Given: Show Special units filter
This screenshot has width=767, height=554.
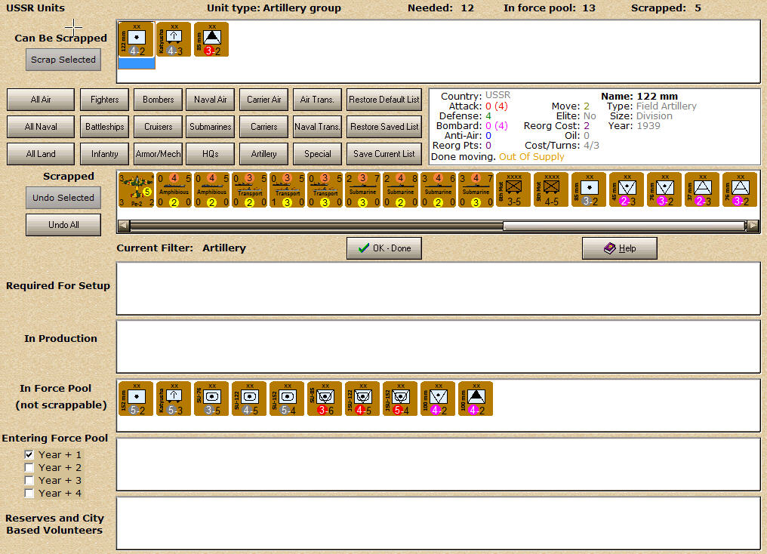Looking at the screenshot, I should point(317,154).
